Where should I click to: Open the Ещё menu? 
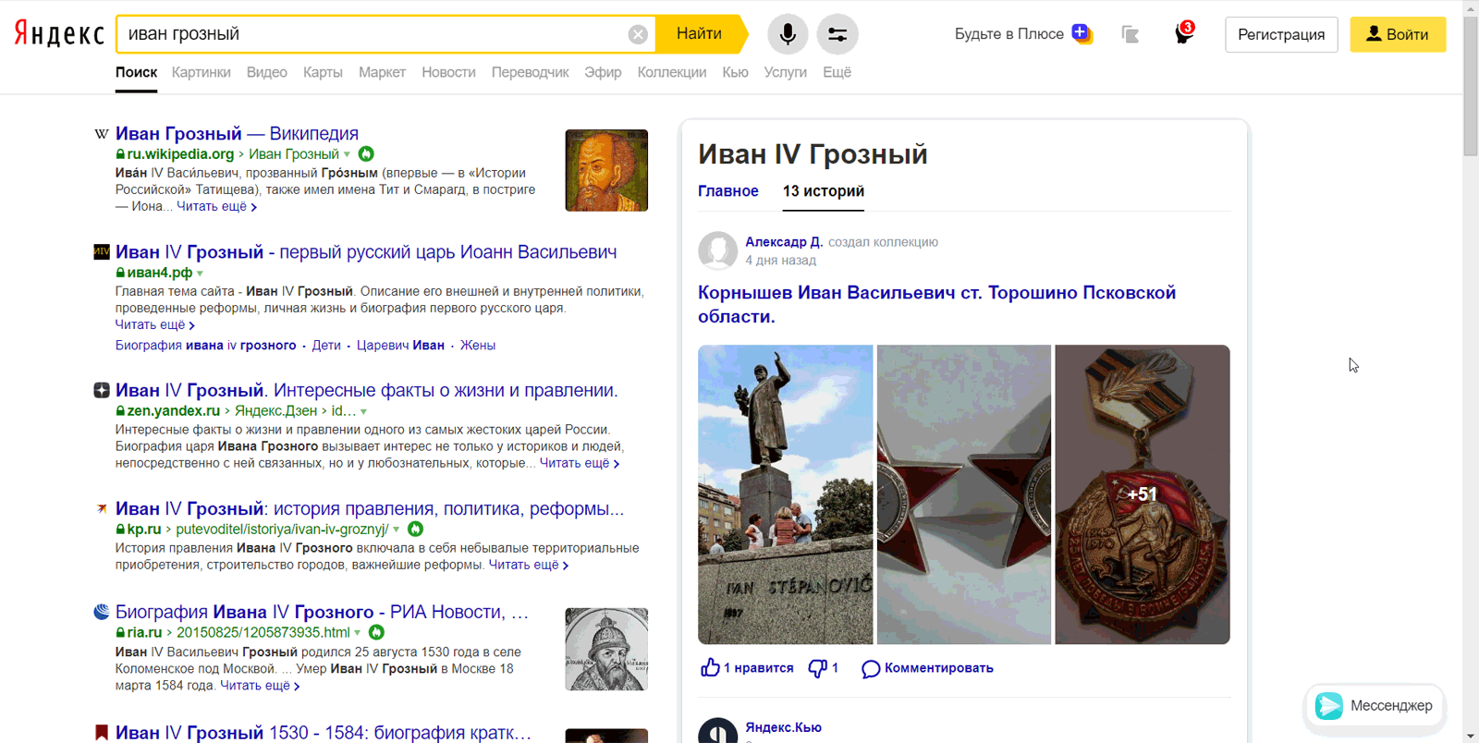(837, 72)
